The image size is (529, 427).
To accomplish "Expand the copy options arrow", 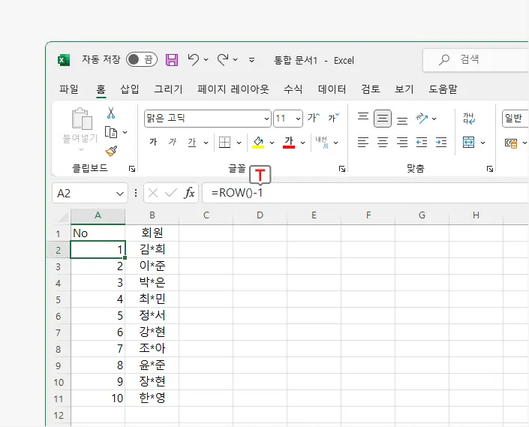I will point(125,132).
